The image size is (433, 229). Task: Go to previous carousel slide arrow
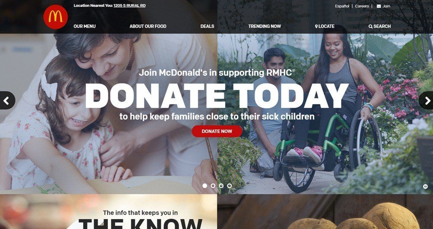coord(6,100)
